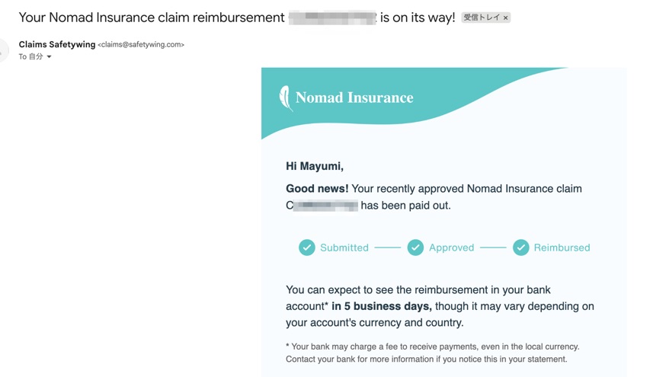Click the sender name Claims Safetywing
This screenshot has width=666, height=377.
57,44
